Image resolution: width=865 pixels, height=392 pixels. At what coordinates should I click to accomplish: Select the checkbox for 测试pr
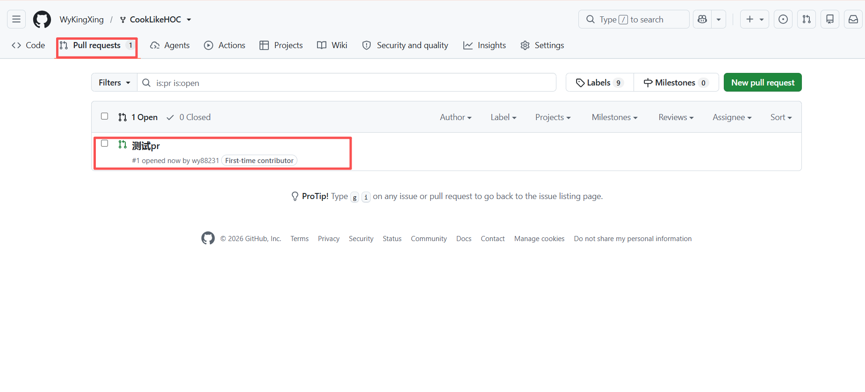pyautogui.click(x=105, y=143)
